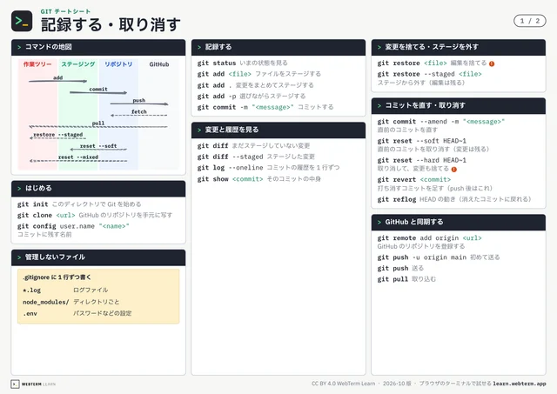Click the WebTerm Learn logo in the footer
Screen dimensions: 557x394
(x=33, y=384)
